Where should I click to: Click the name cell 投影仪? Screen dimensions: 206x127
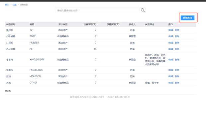click(x=10, y=70)
